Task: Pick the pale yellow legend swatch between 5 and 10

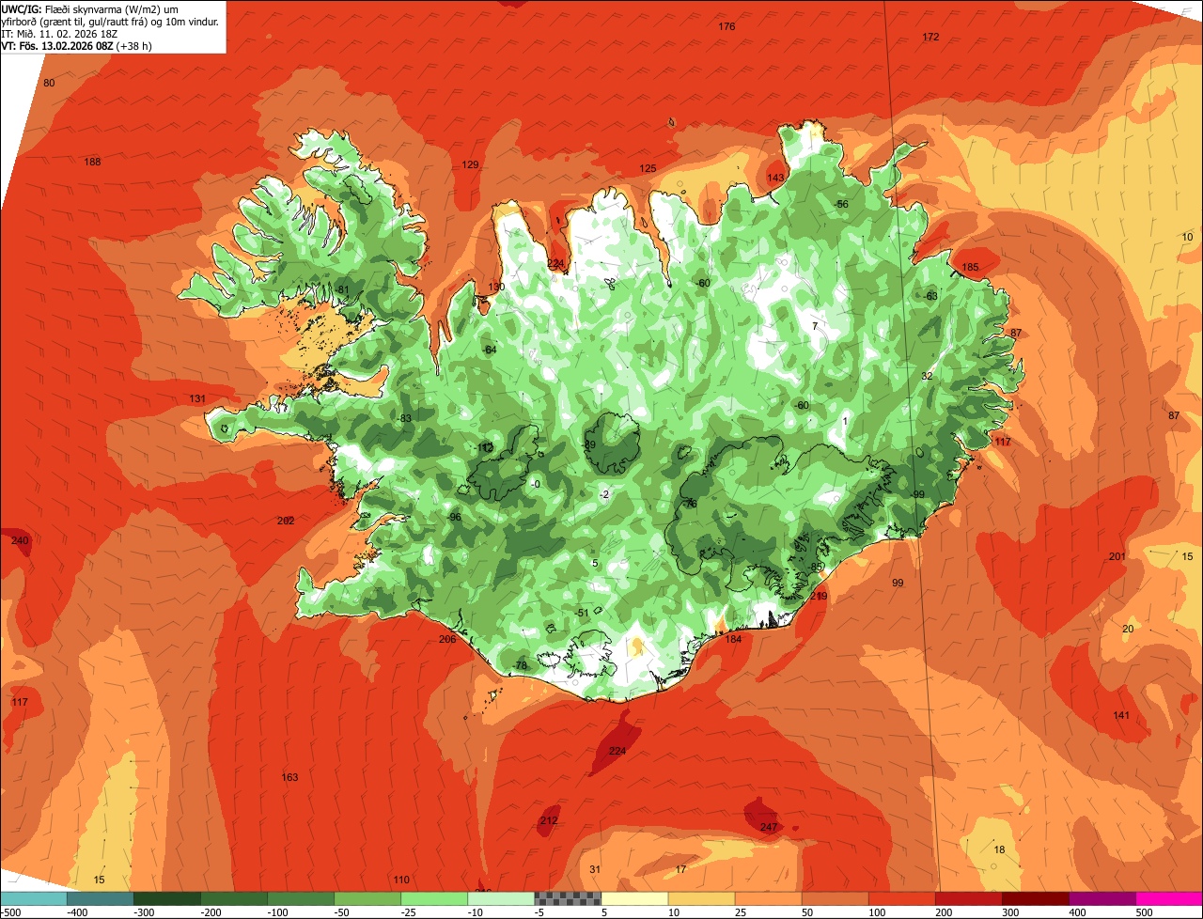Action: (x=634, y=898)
